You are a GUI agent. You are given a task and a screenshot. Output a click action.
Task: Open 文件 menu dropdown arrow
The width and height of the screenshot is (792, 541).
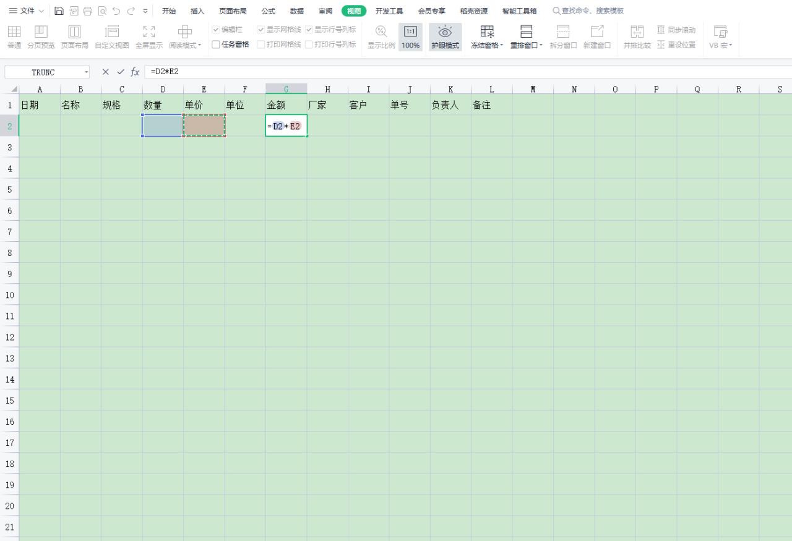(x=41, y=11)
